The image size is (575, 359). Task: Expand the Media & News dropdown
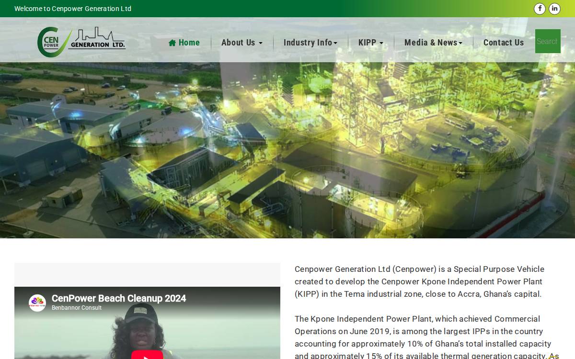(x=433, y=43)
